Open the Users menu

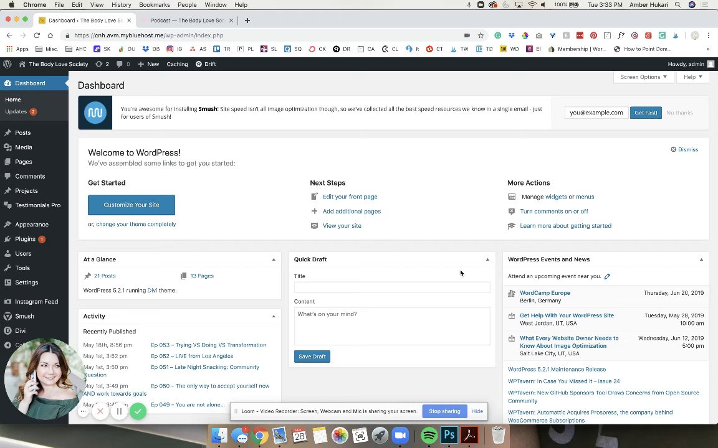tap(23, 254)
